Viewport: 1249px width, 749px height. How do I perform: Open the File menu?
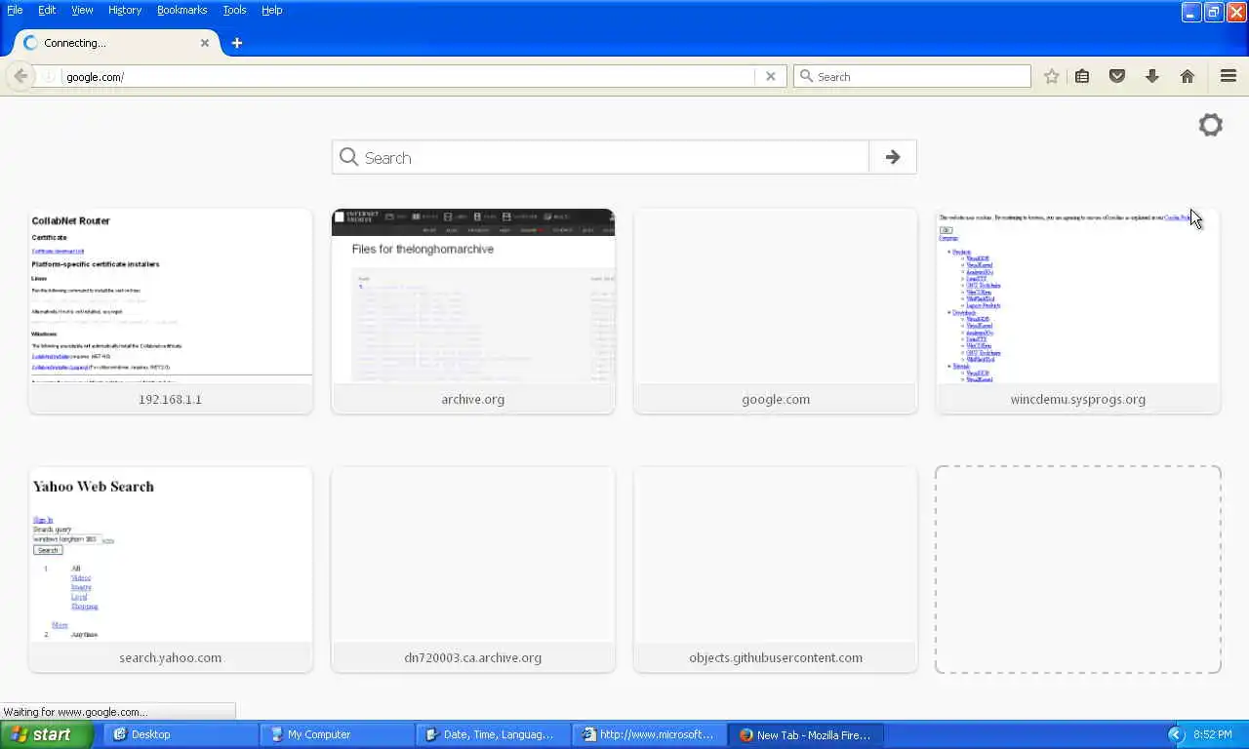tap(15, 10)
